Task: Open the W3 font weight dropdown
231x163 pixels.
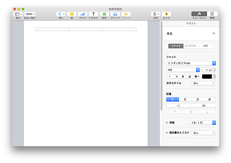Action: (183, 70)
